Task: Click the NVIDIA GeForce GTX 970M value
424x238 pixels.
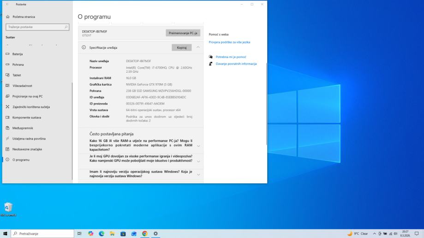Action: tap(149, 84)
